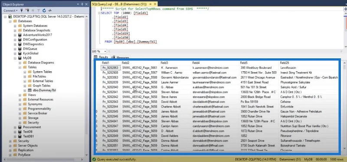Select the External Resources folder
This screenshot has width=347, height=162.
40,99
